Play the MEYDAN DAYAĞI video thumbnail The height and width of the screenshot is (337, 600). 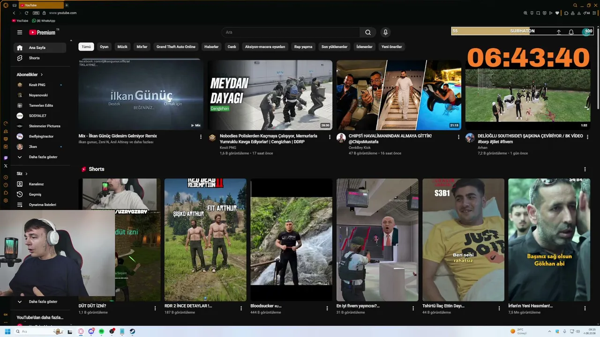[x=270, y=95]
